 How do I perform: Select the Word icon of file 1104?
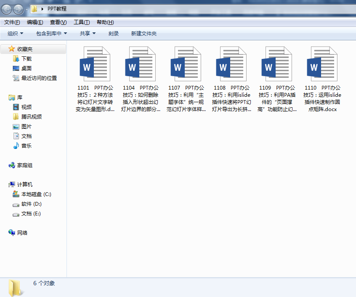140,64
